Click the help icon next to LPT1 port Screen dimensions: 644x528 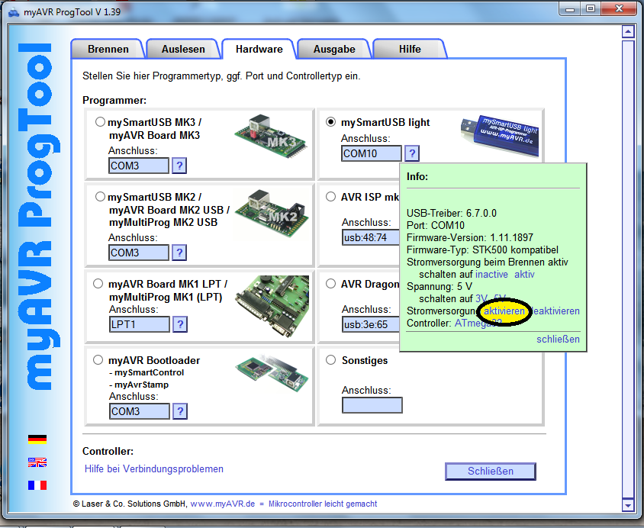(180, 324)
